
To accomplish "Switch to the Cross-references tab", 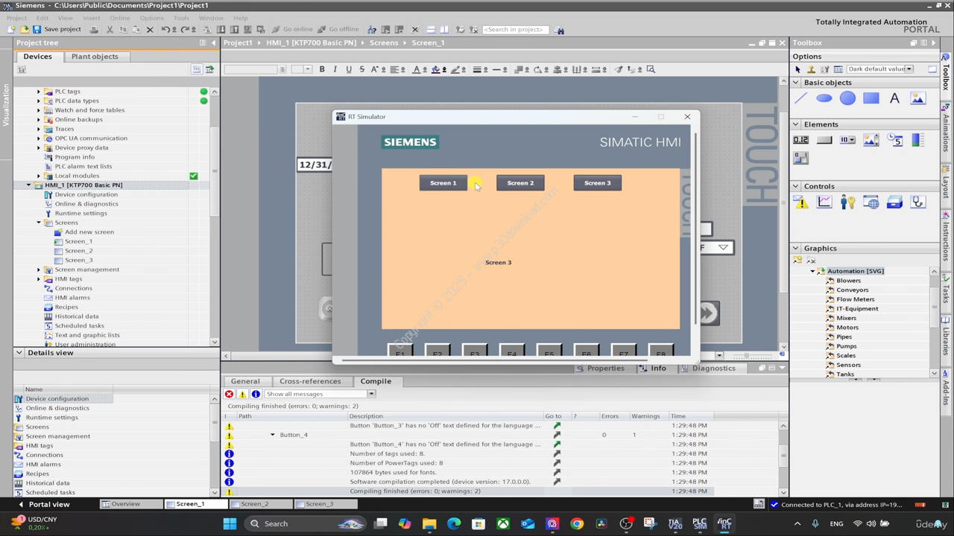I will [310, 381].
